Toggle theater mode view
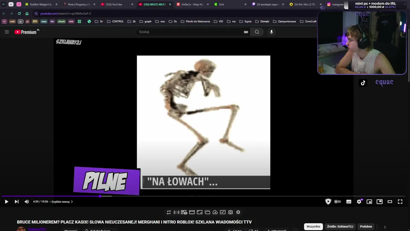This screenshot has height=231, width=410. (x=390, y=201)
